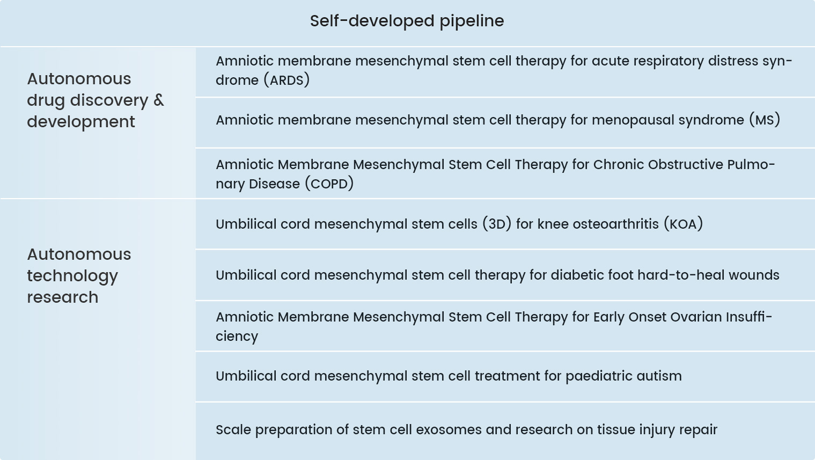Screen dimensions: 815x460
Task: Select the 'Autonomous drug discovery & development' category cell
Action: point(98,122)
